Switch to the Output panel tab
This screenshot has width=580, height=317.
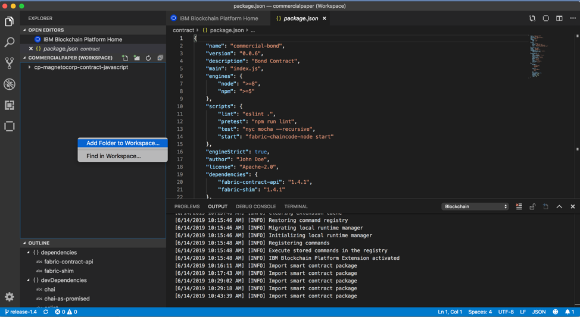pos(217,206)
